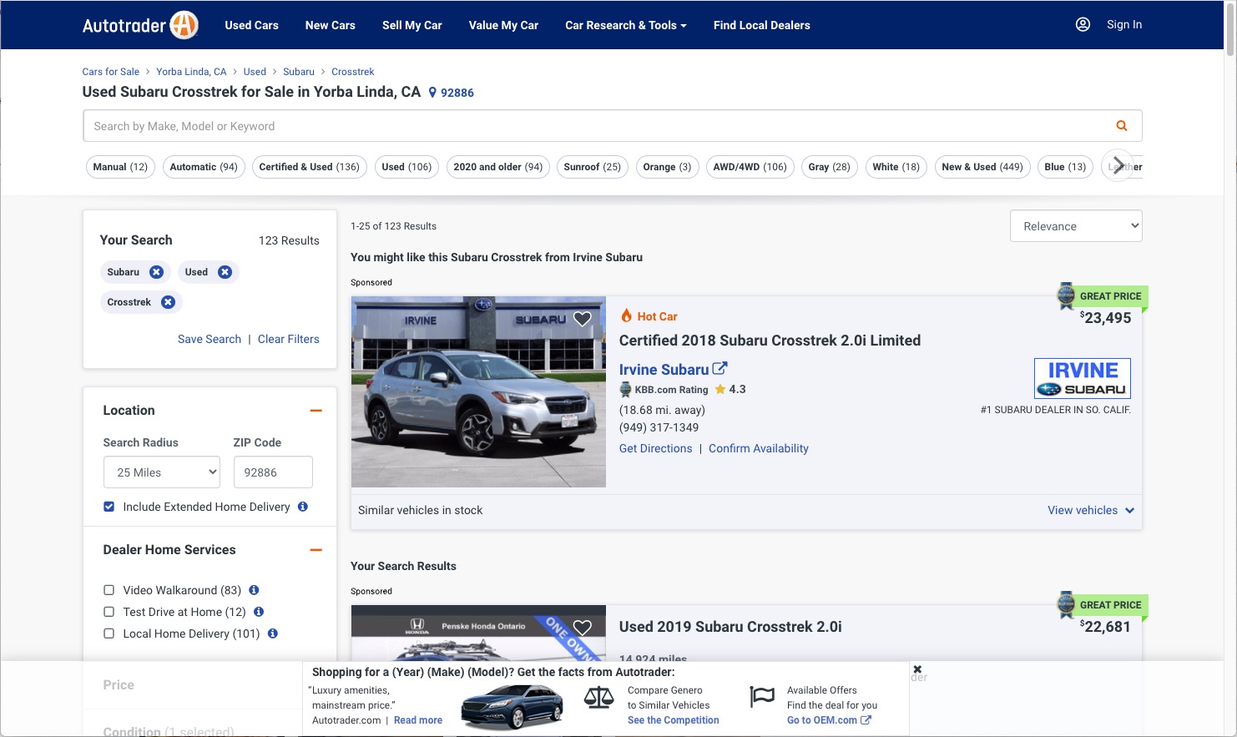
Task: Click Read more in the ad banner
Action: point(418,720)
